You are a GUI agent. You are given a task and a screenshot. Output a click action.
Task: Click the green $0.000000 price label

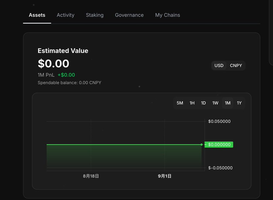[219, 145]
